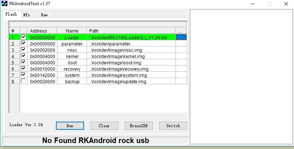This screenshot has width=294, height=149.
Task: Enable the backup row checkbox
Action: pyautogui.click(x=23, y=81)
